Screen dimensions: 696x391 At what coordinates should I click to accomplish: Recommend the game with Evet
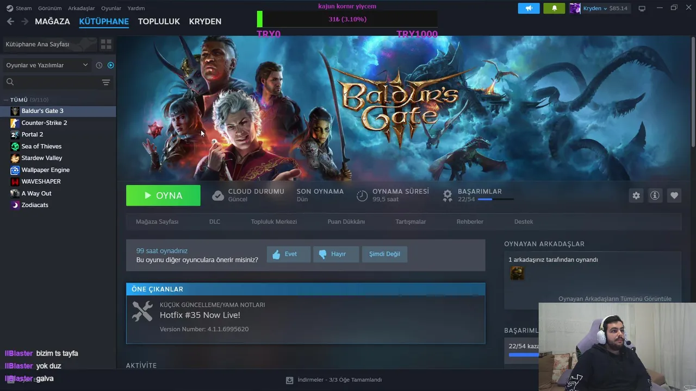(288, 254)
